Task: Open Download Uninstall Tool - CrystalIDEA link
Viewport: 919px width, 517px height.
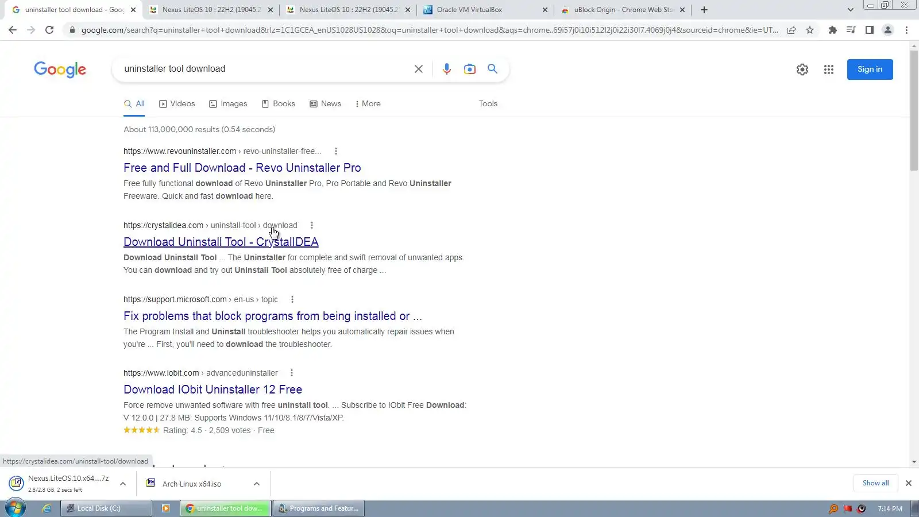Action: [221, 242]
